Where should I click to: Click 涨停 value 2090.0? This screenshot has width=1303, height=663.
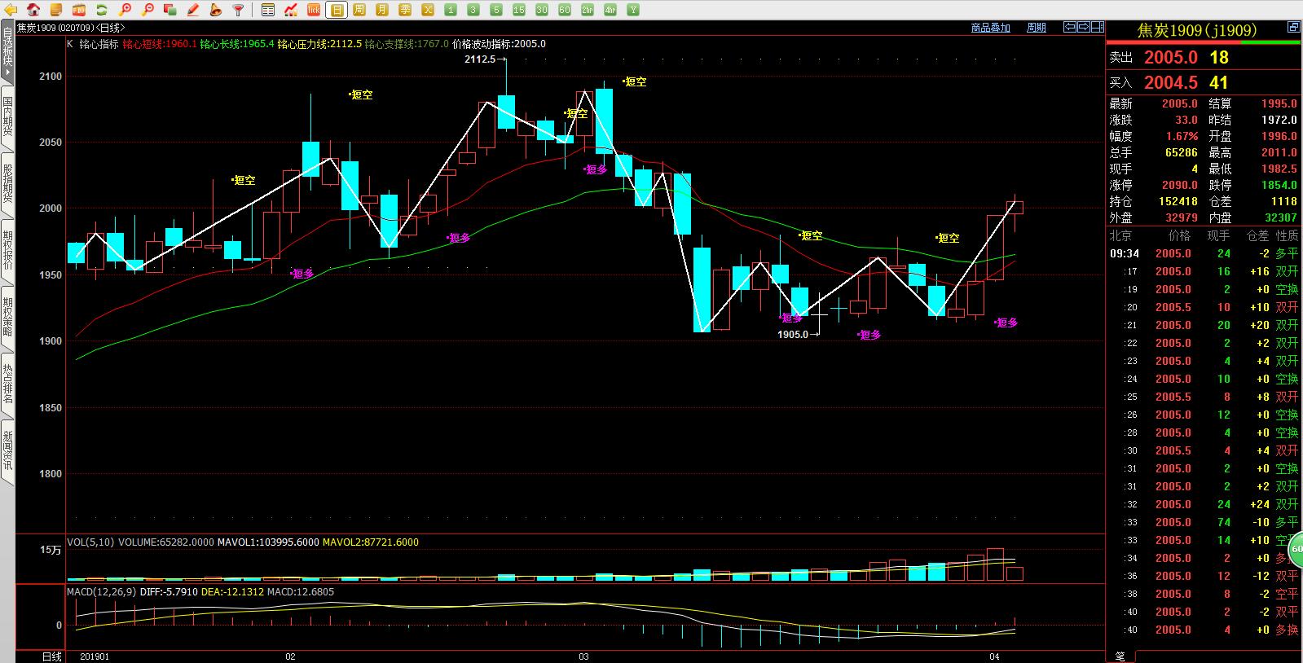pos(1179,185)
